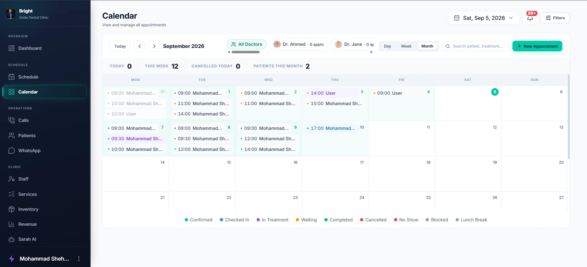Click the search patient input field
The image size is (587, 267).
tap(476, 46)
